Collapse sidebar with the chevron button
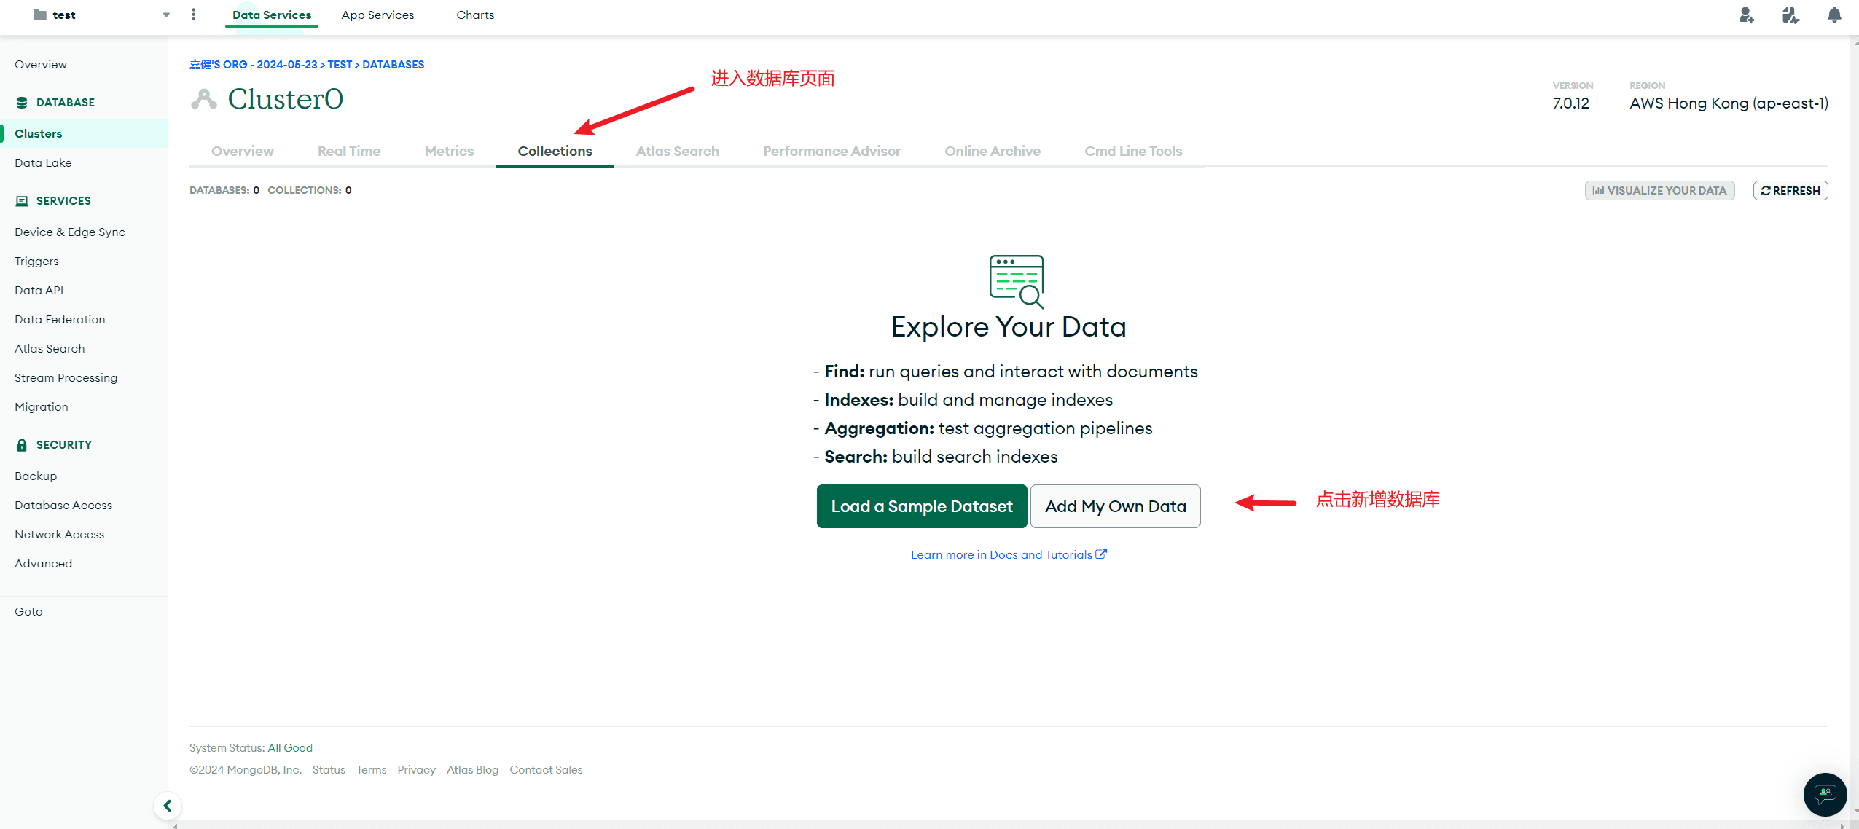This screenshot has width=1859, height=829. [168, 806]
